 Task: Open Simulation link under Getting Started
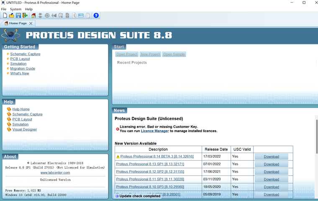pos(18,64)
